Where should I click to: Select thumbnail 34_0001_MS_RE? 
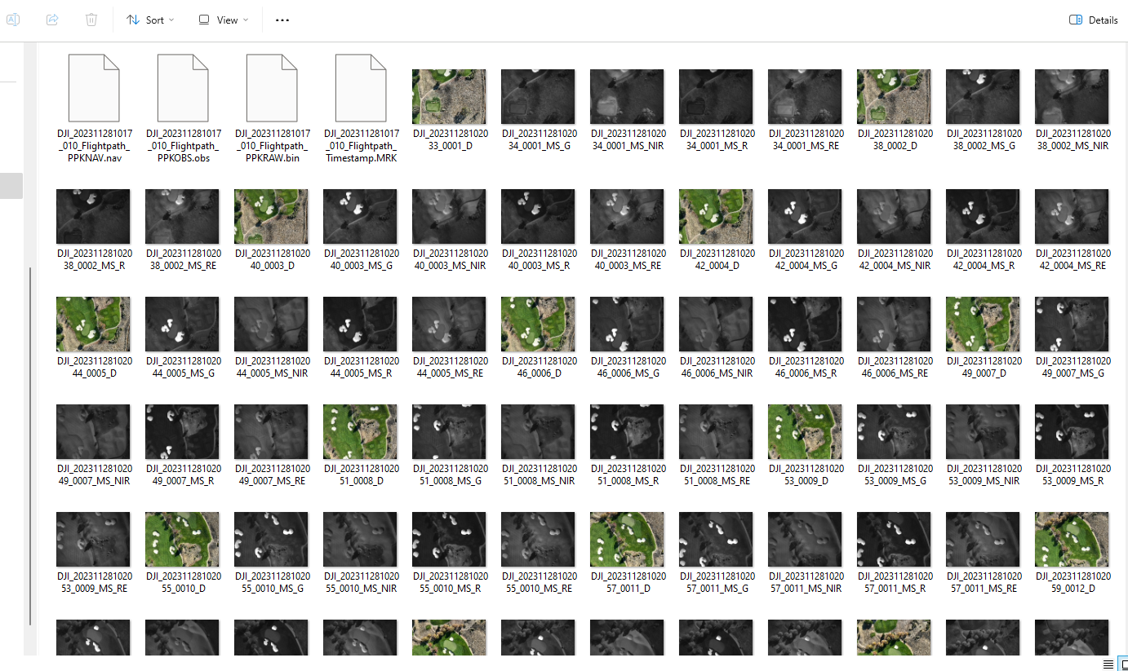pyautogui.click(x=805, y=97)
